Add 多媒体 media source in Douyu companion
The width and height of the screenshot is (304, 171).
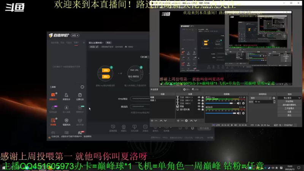145,128
